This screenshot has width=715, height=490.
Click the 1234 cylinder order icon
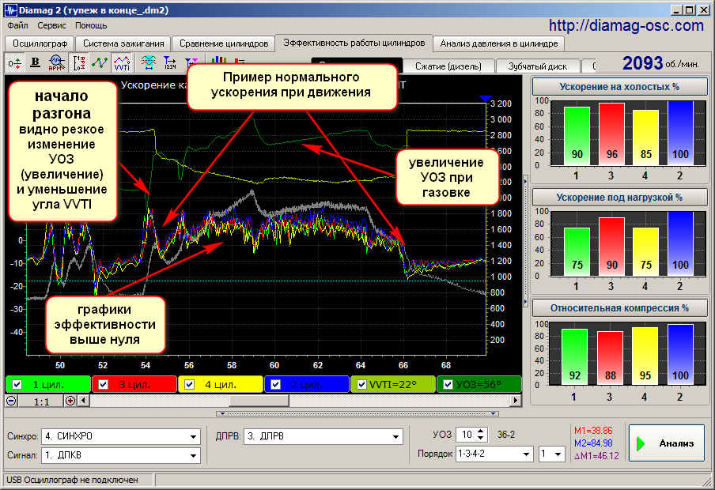coord(169,63)
